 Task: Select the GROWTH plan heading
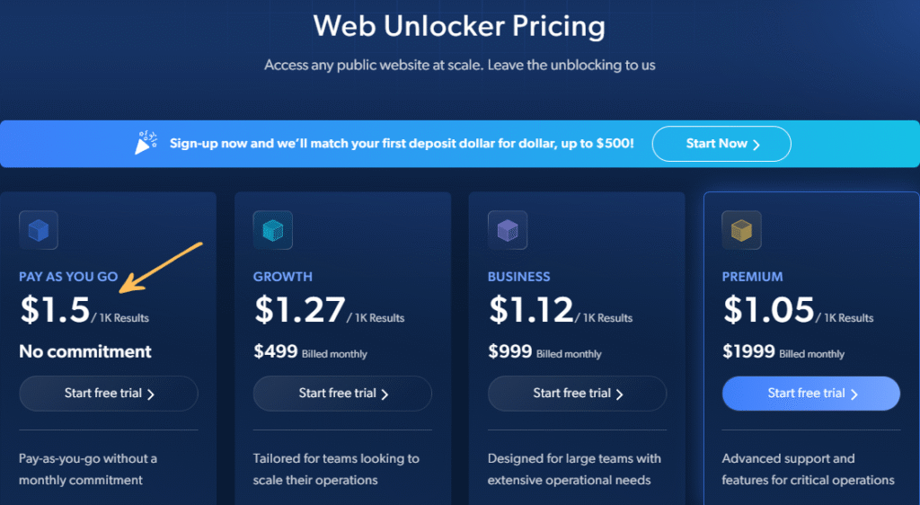coord(283,276)
